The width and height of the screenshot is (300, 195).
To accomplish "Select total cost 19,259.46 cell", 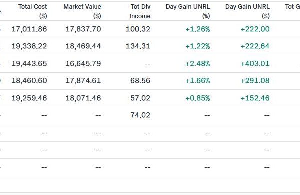I will pyautogui.click(x=29, y=98).
